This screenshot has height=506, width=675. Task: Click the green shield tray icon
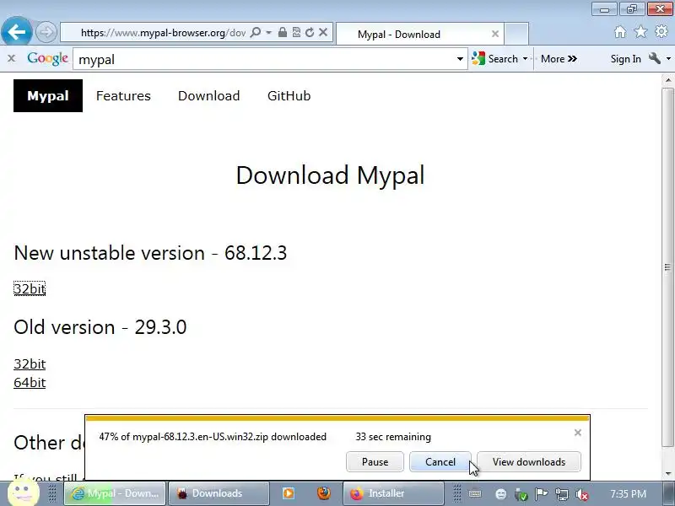coord(521,494)
